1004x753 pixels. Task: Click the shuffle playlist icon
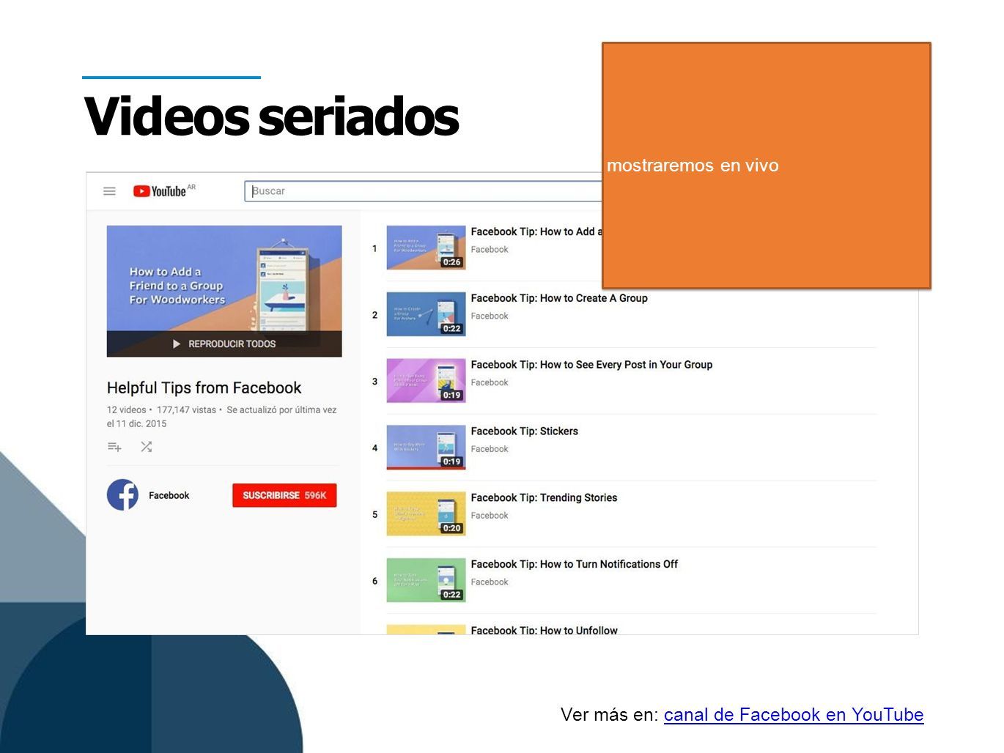pos(147,447)
